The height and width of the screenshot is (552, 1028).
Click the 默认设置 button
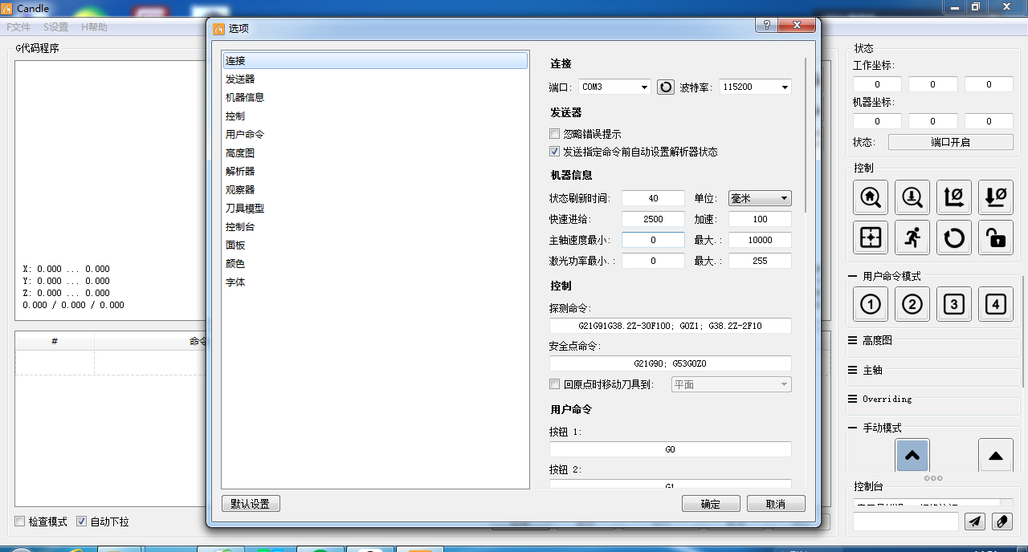tap(251, 504)
